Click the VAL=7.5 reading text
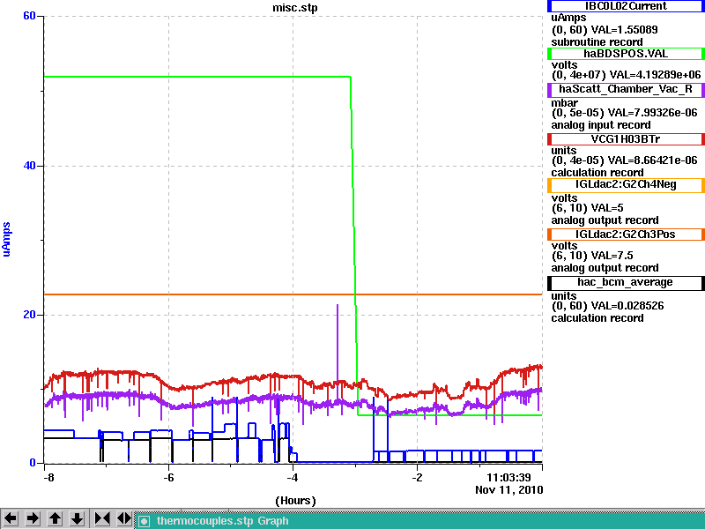This screenshot has width=705, height=529. click(612, 256)
